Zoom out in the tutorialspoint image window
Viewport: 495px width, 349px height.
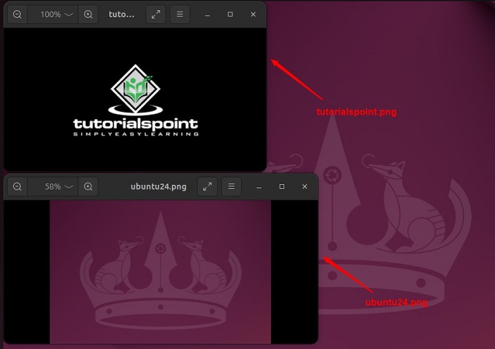pos(17,14)
